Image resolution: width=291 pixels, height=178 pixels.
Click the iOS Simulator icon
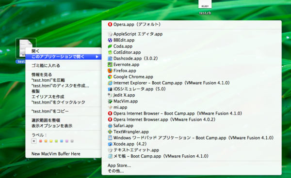(x=110, y=89)
